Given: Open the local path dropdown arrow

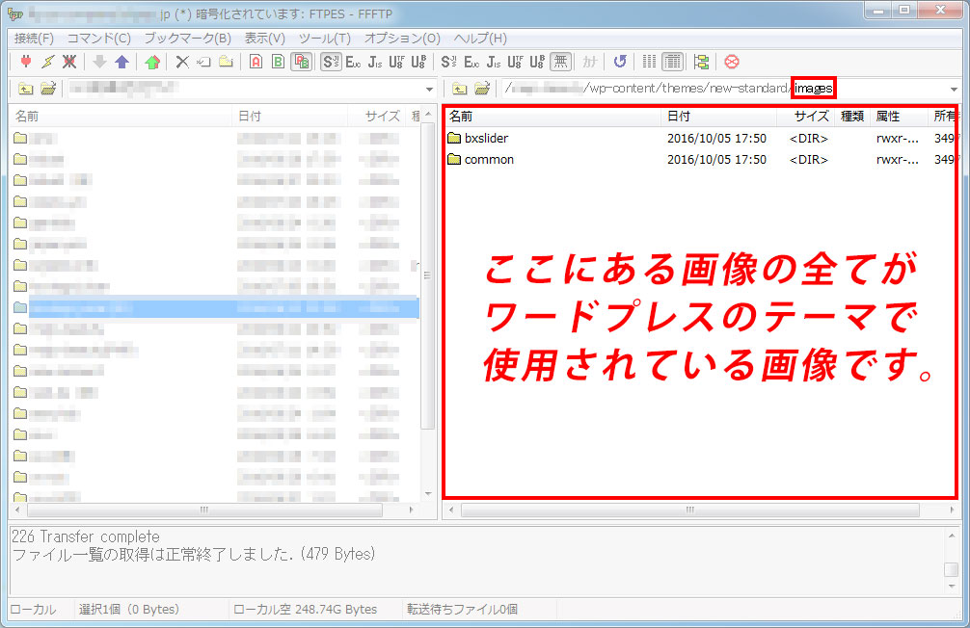Looking at the screenshot, I should click(429, 88).
